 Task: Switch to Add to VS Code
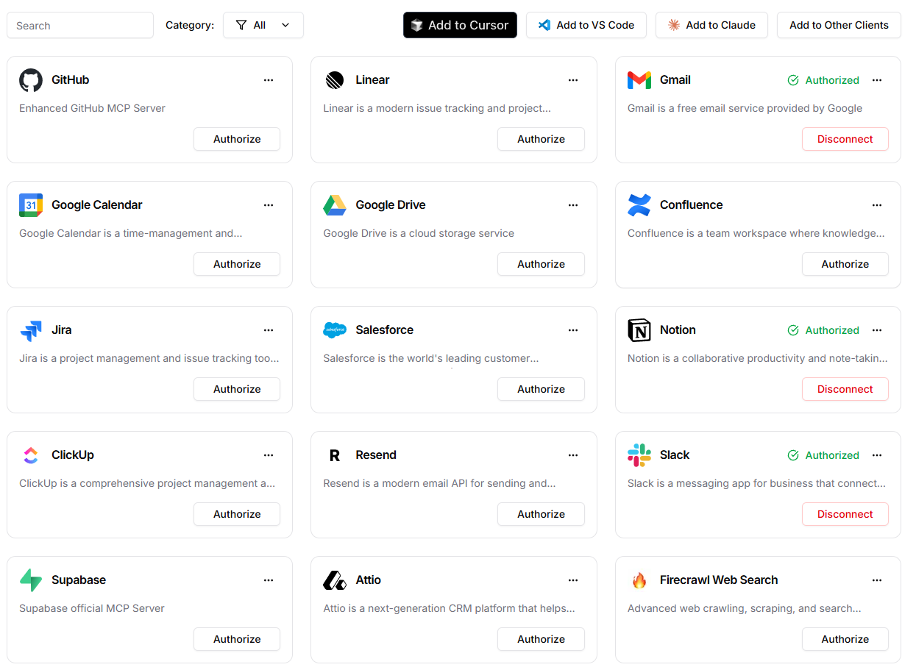tap(586, 24)
